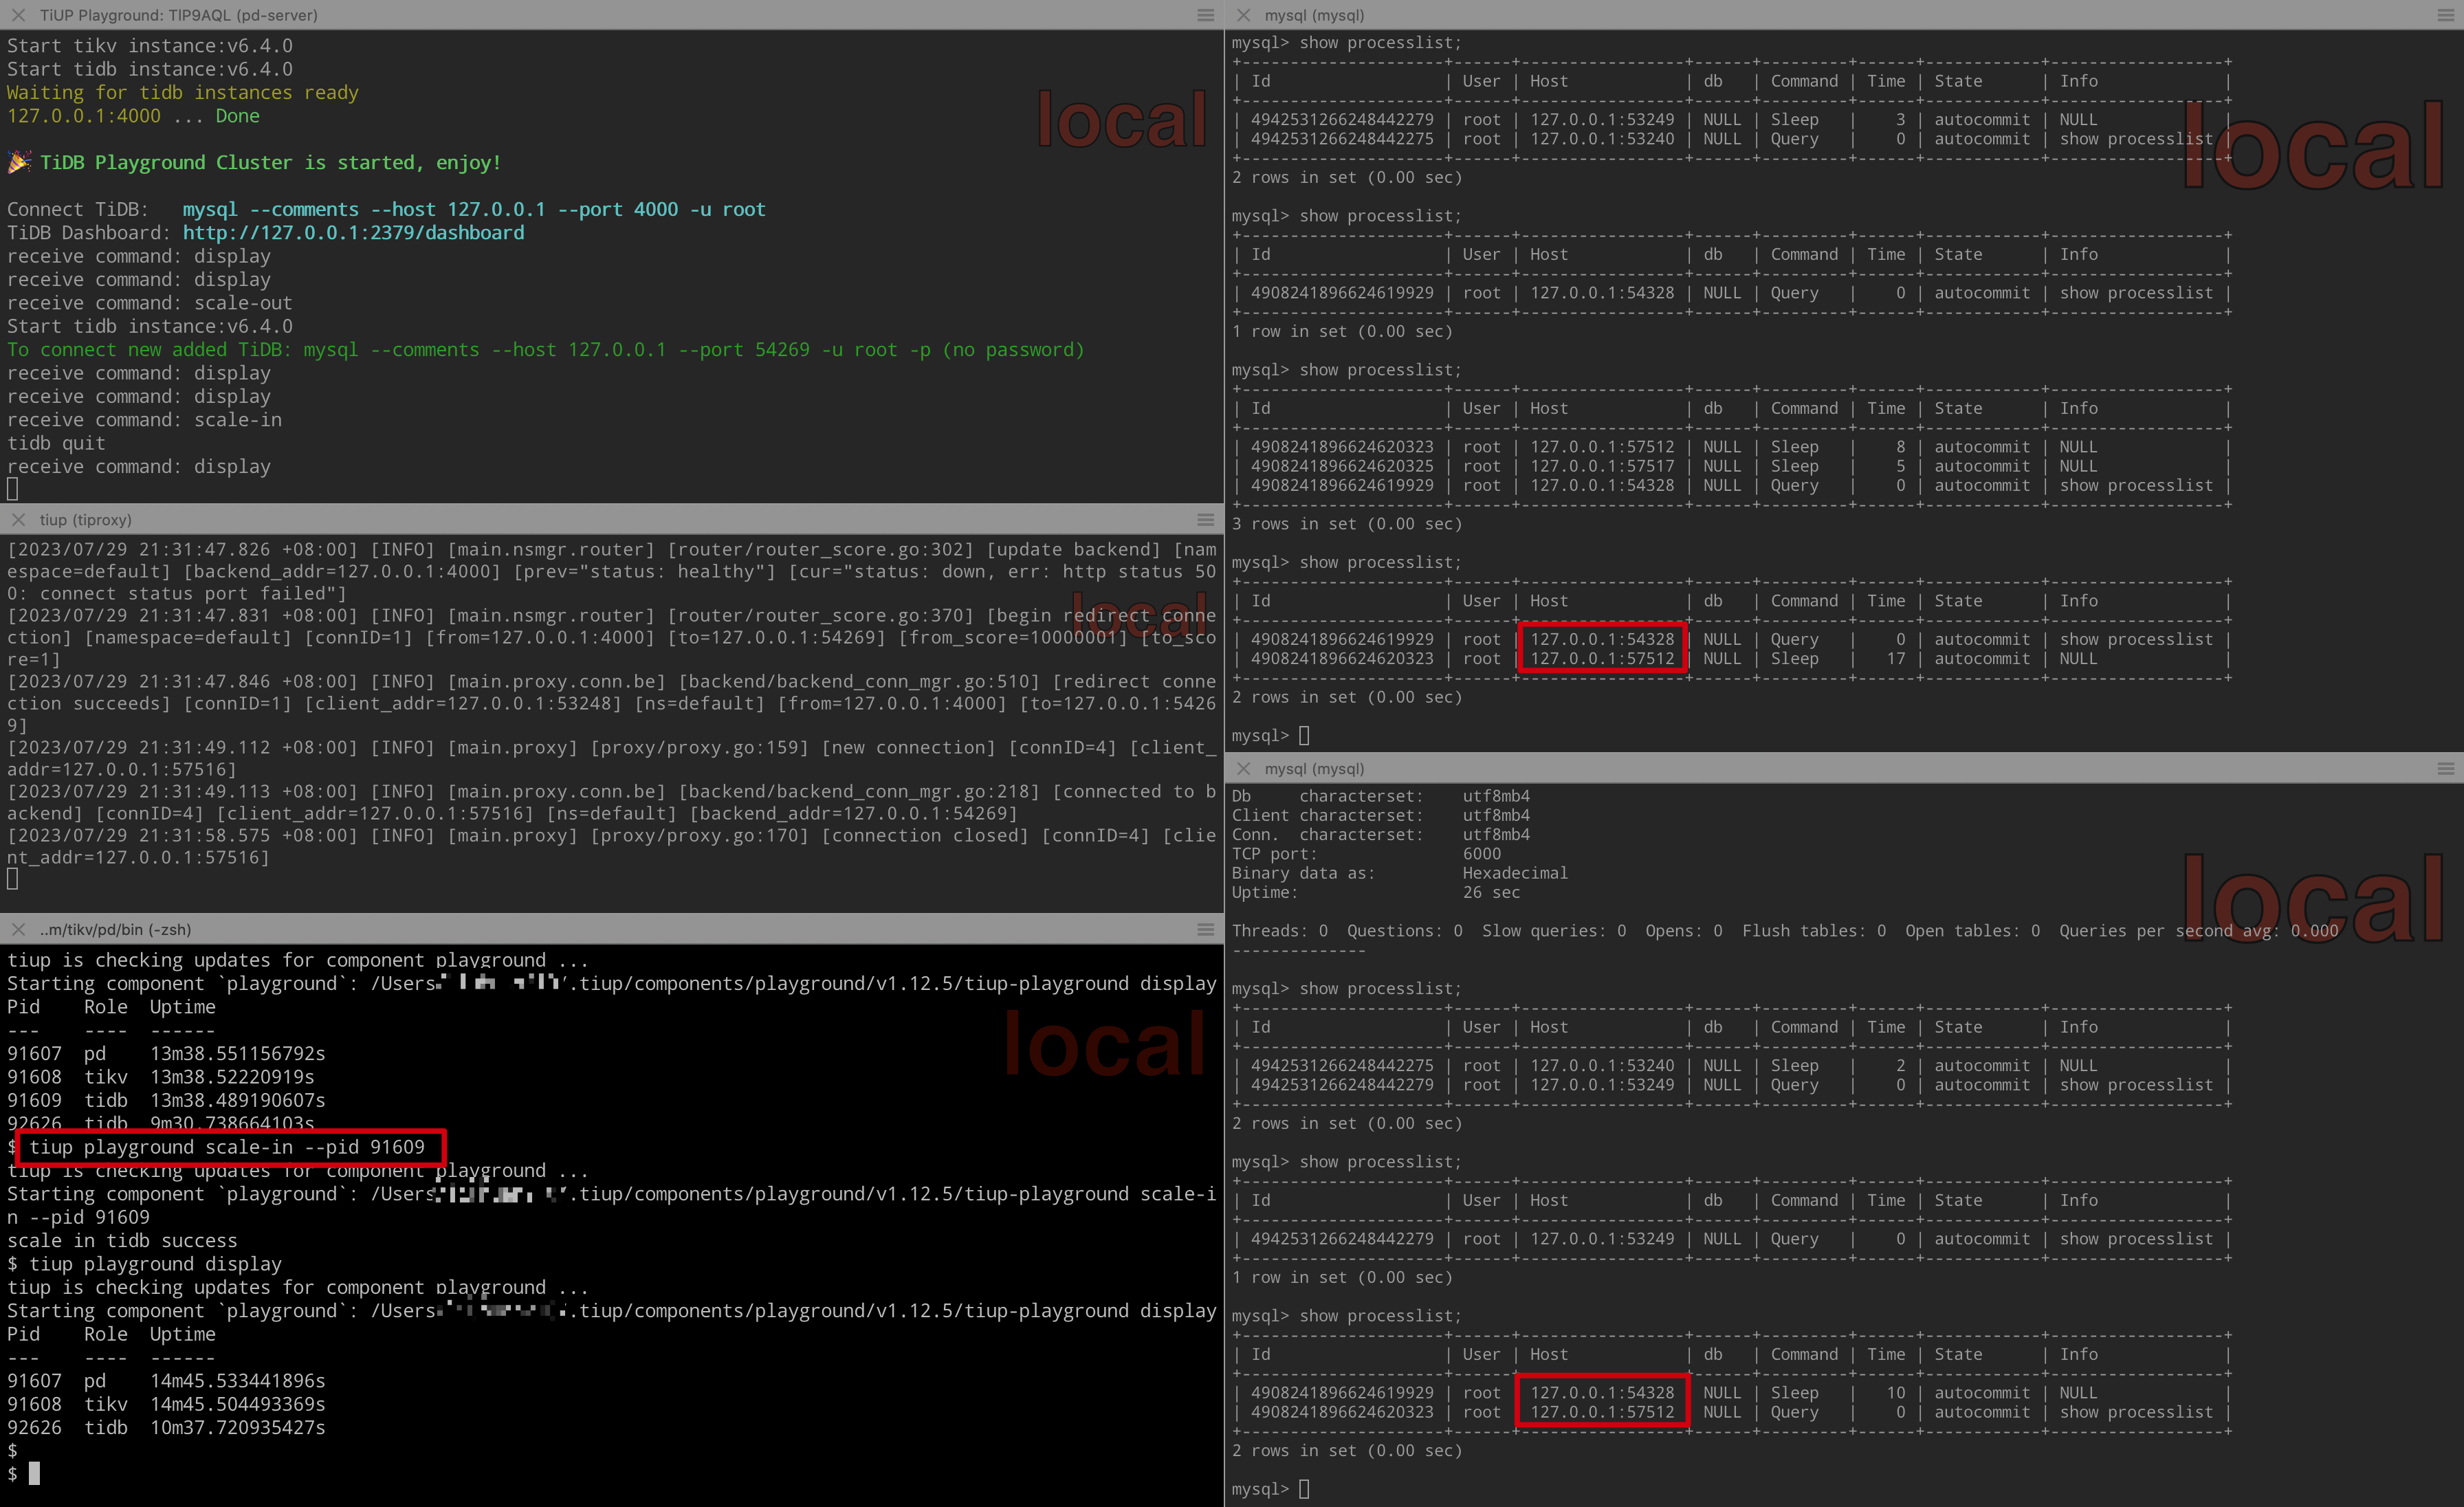
Task: Open the tiproxy pane hamburger menu
Action: tap(1205, 520)
